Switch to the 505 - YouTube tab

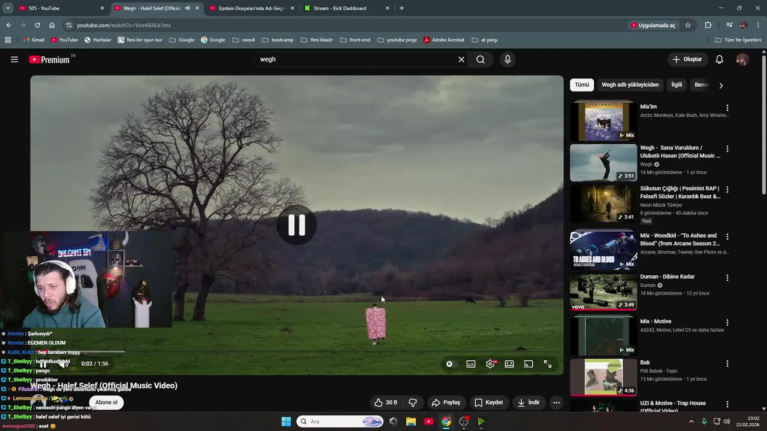(60, 8)
